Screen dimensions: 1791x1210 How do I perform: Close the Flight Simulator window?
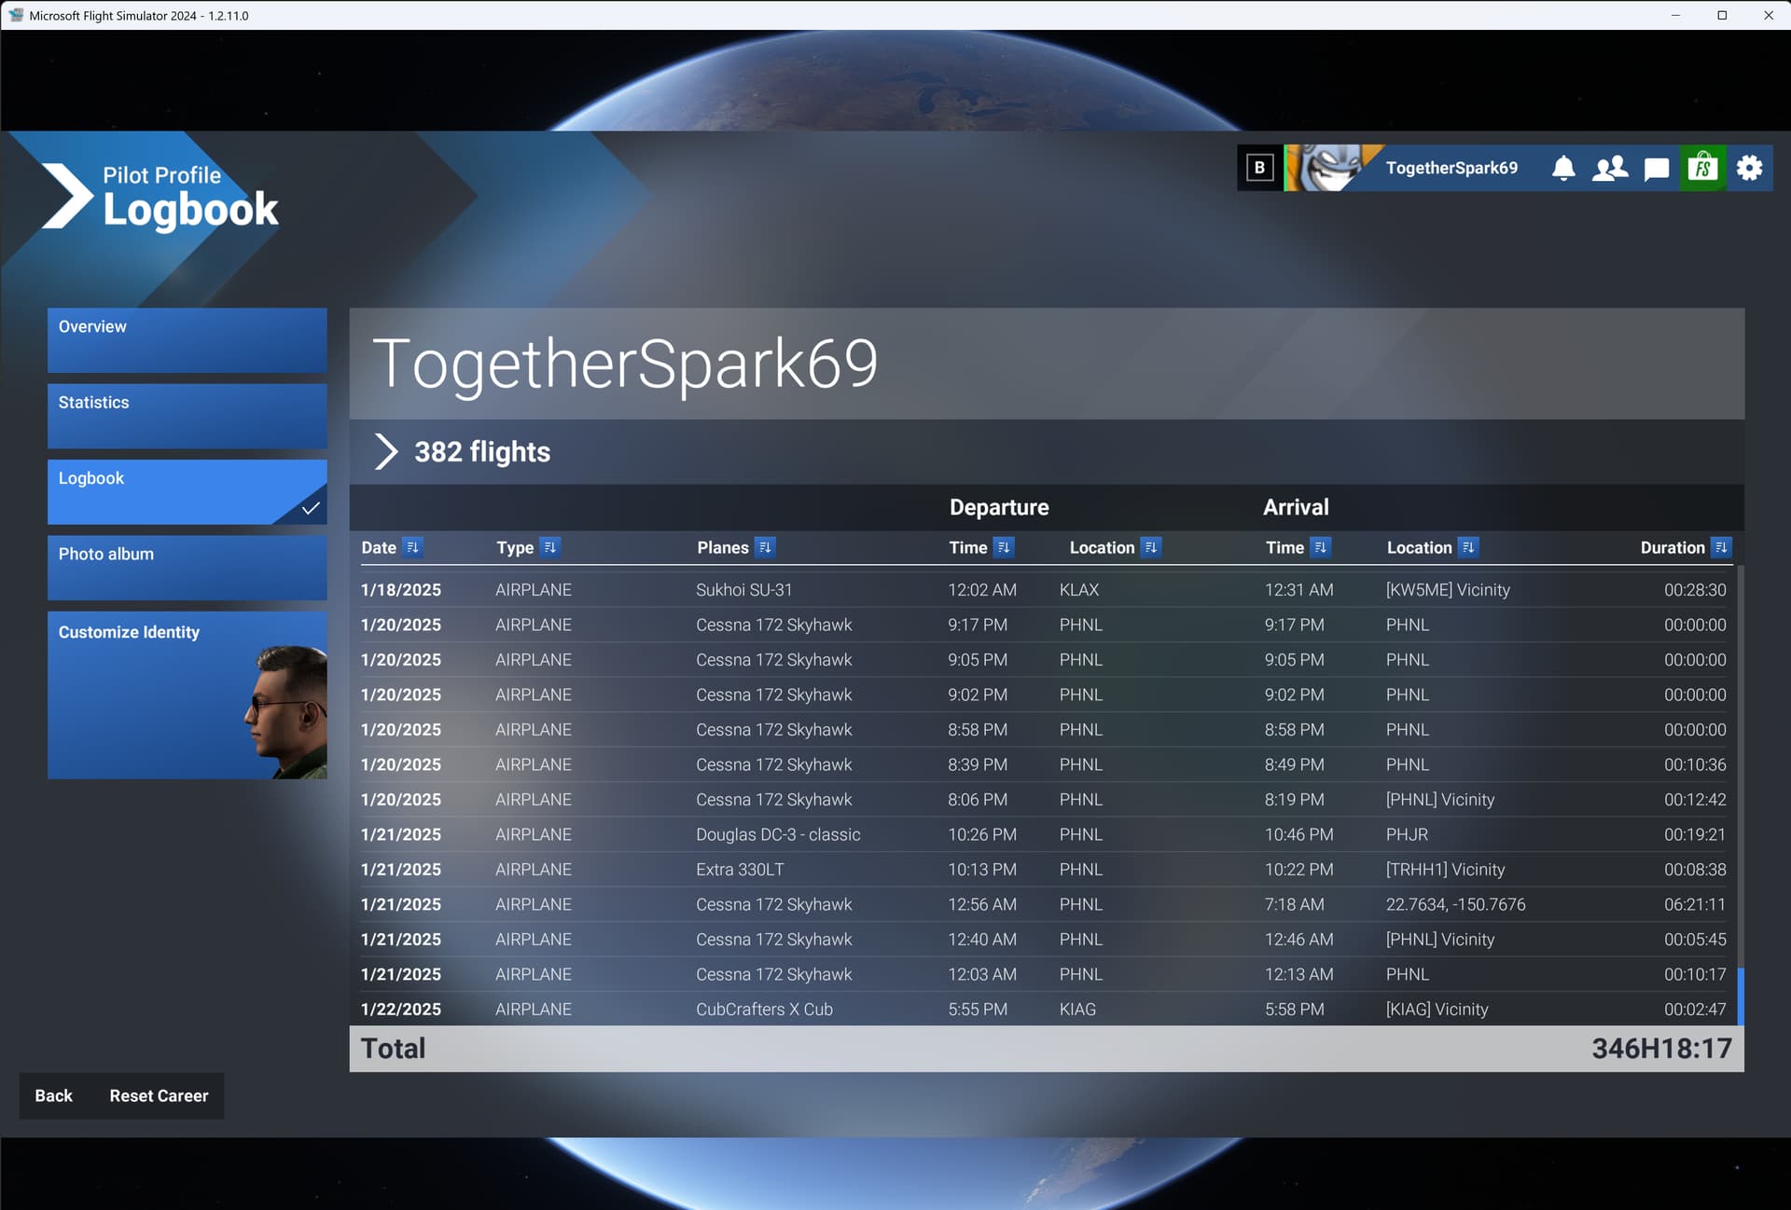[x=1768, y=15]
